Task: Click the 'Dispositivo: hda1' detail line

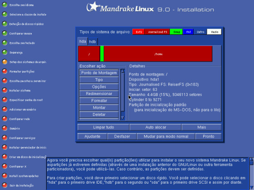Action: point(144,79)
